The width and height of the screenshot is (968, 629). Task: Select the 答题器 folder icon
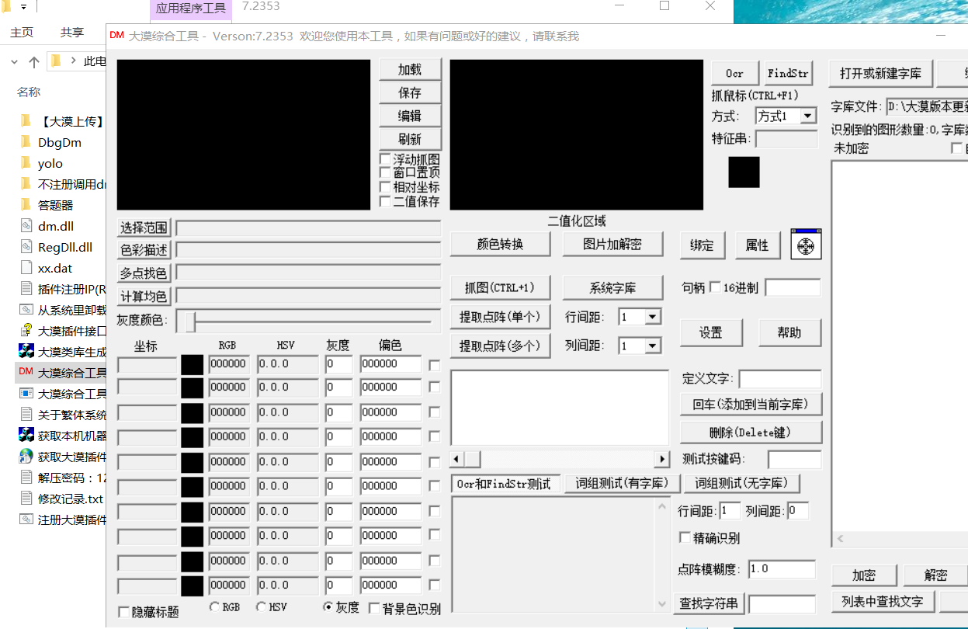coord(26,205)
